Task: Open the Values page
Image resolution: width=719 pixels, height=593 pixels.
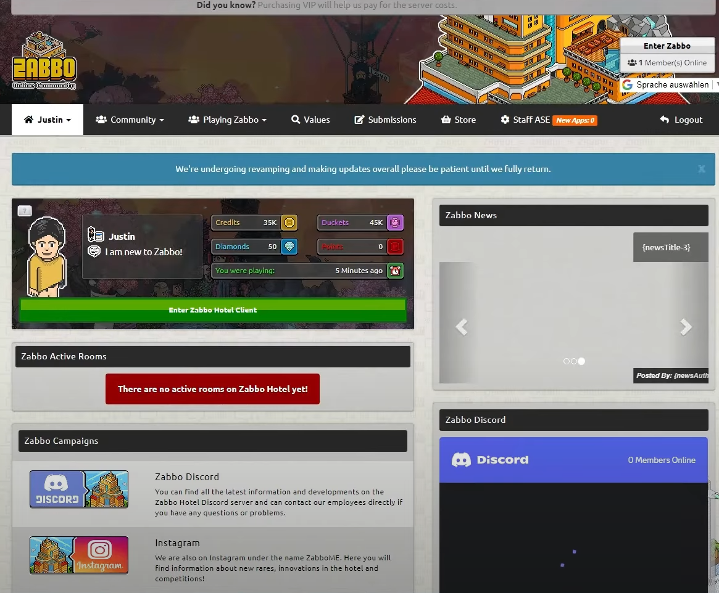Action: [310, 120]
